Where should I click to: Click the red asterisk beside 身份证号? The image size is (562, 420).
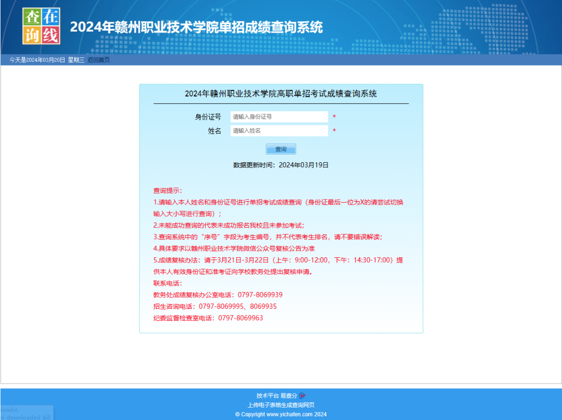point(334,117)
